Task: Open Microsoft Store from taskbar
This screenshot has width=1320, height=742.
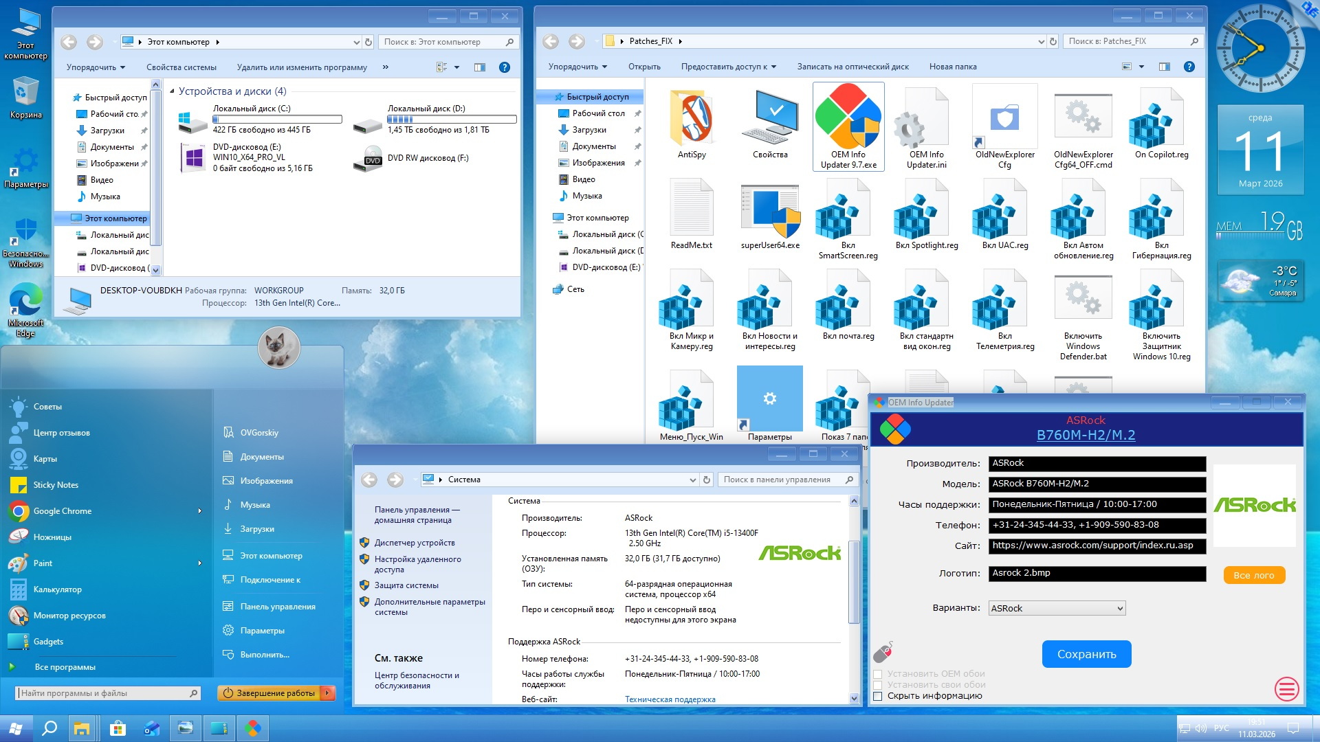Action: (x=118, y=728)
